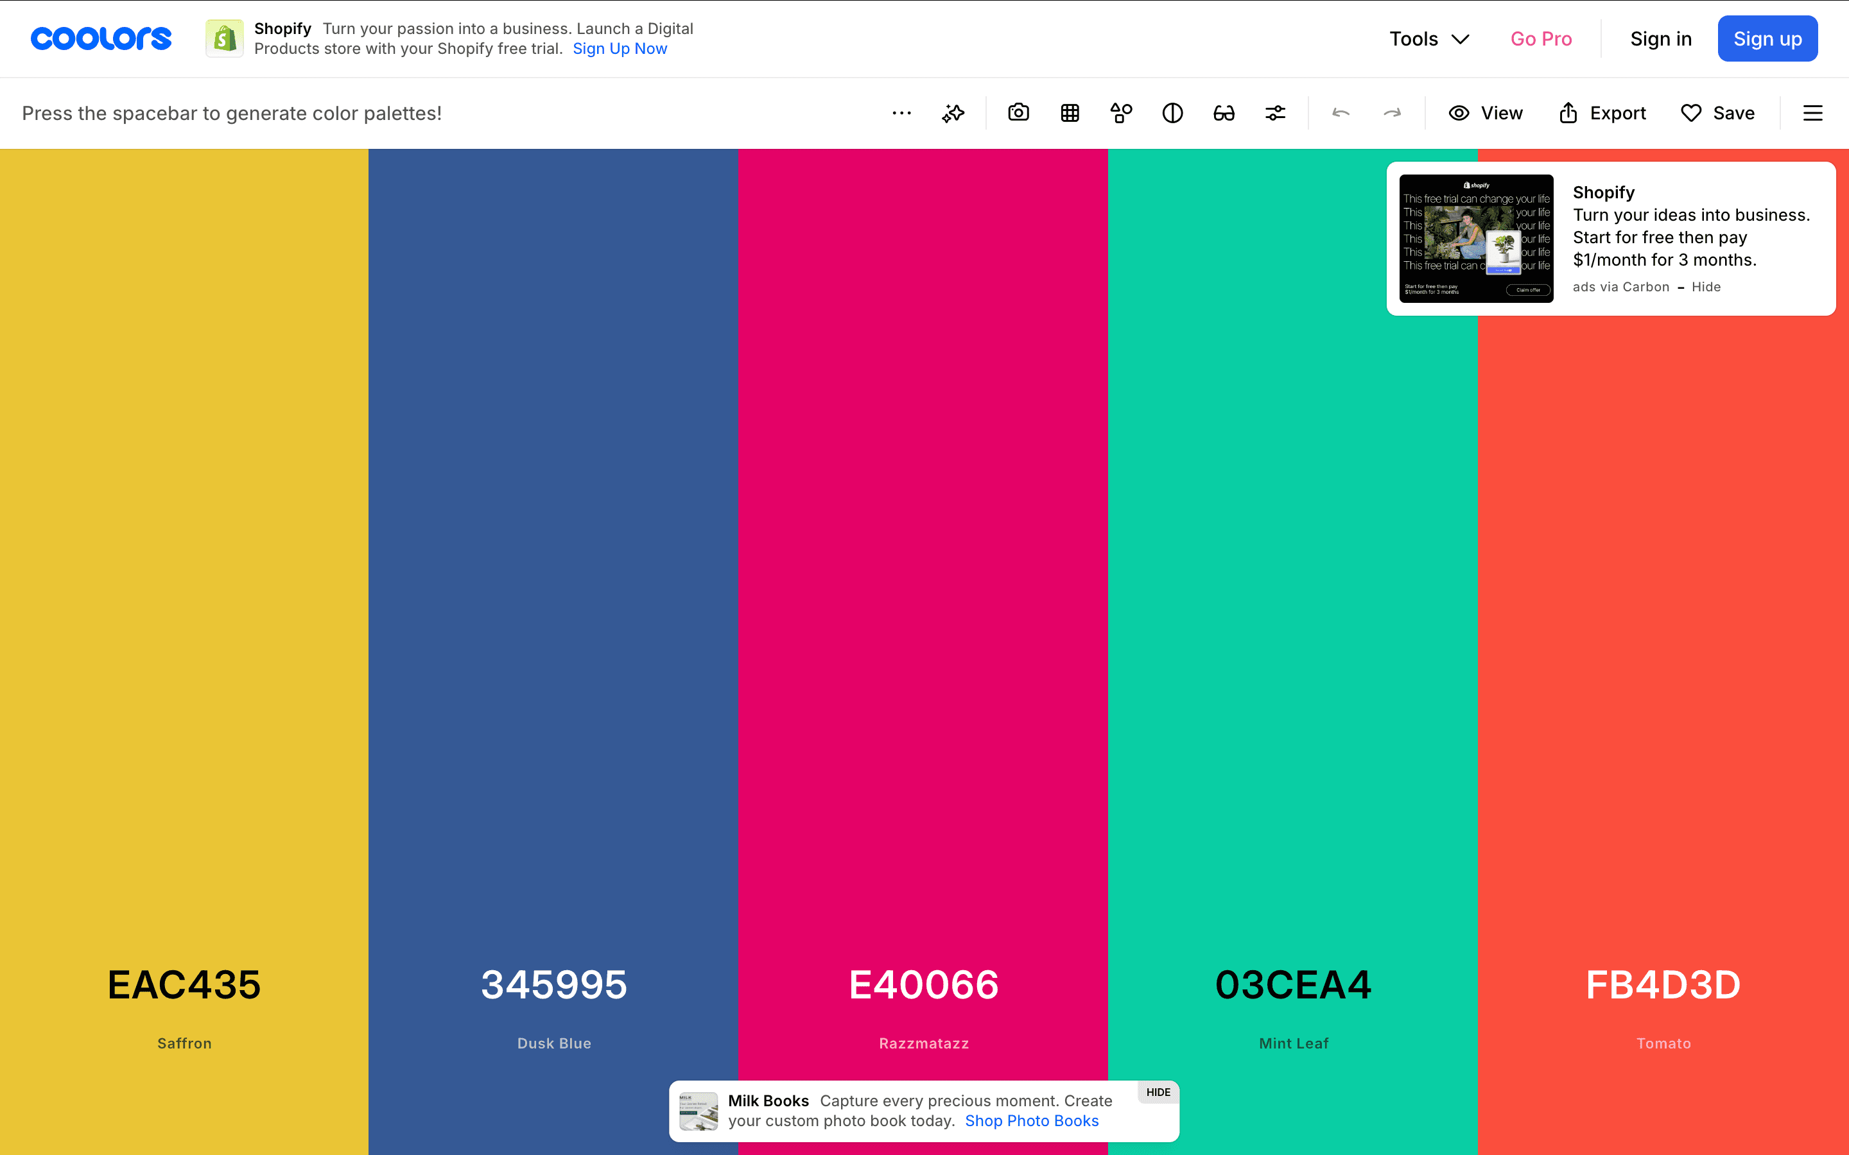Redo the palette change
Viewport: 1849px width, 1155px height.
(x=1392, y=113)
